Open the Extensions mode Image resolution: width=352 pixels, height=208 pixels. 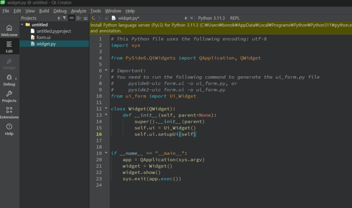(9, 113)
